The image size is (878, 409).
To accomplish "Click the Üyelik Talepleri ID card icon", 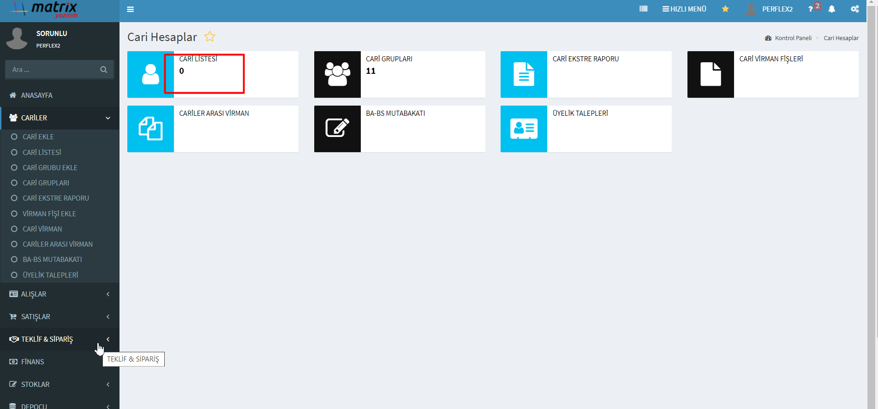I will [524, 129].
